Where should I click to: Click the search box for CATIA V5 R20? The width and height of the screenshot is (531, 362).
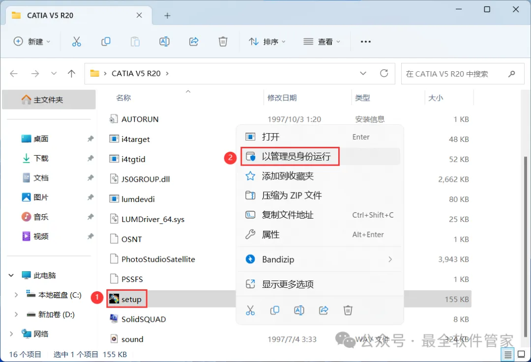pos(463,74)
